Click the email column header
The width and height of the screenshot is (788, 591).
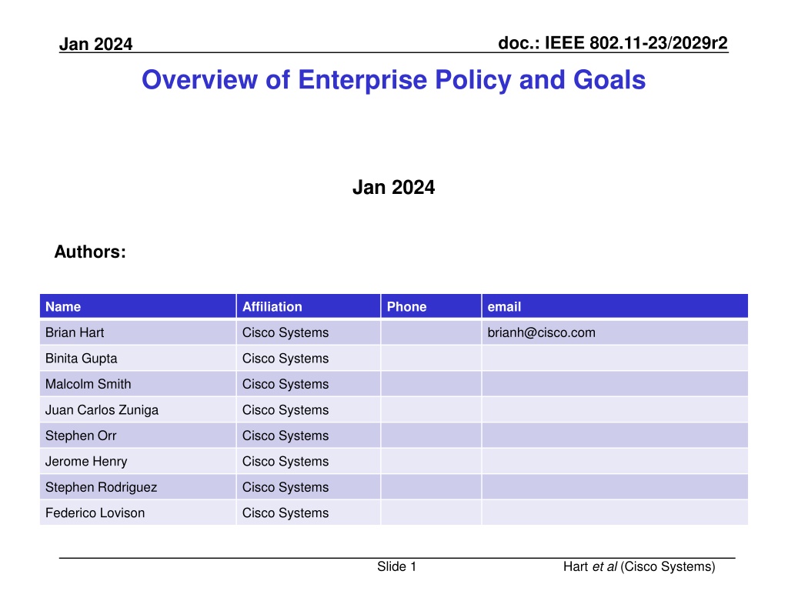(615, 306)
